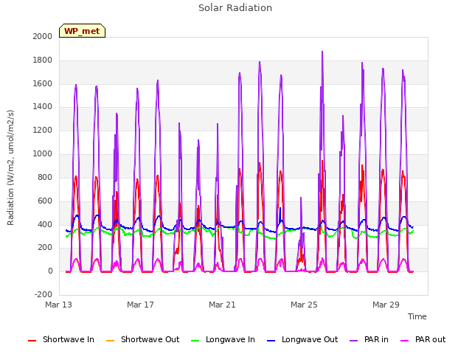The image size is (472, 354).
Task: Click the 1000 y-axis tick label
Action: click(x=43, y=154)
